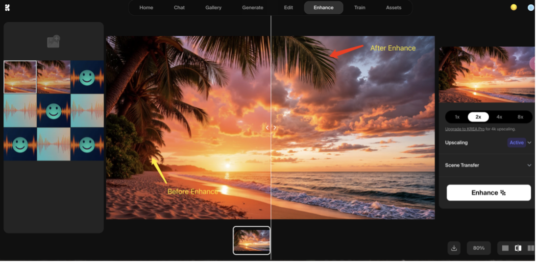Click the KREA logo icon
The image size is (537, 263).
point(7,7)
